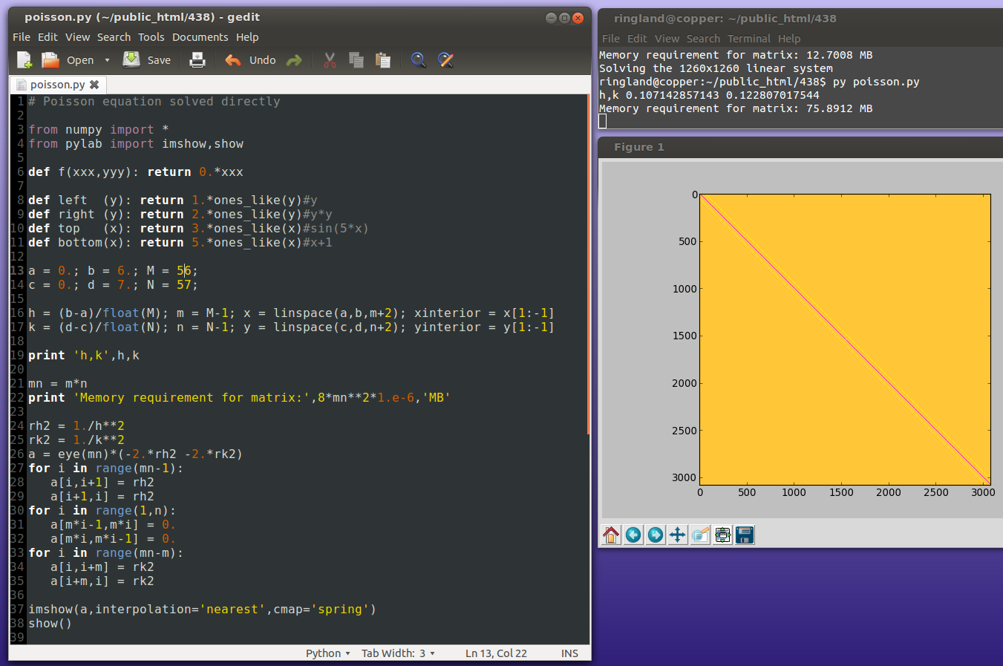Minimize the gedit window
The image size is (1003, 666).
(x=551, y=18)
